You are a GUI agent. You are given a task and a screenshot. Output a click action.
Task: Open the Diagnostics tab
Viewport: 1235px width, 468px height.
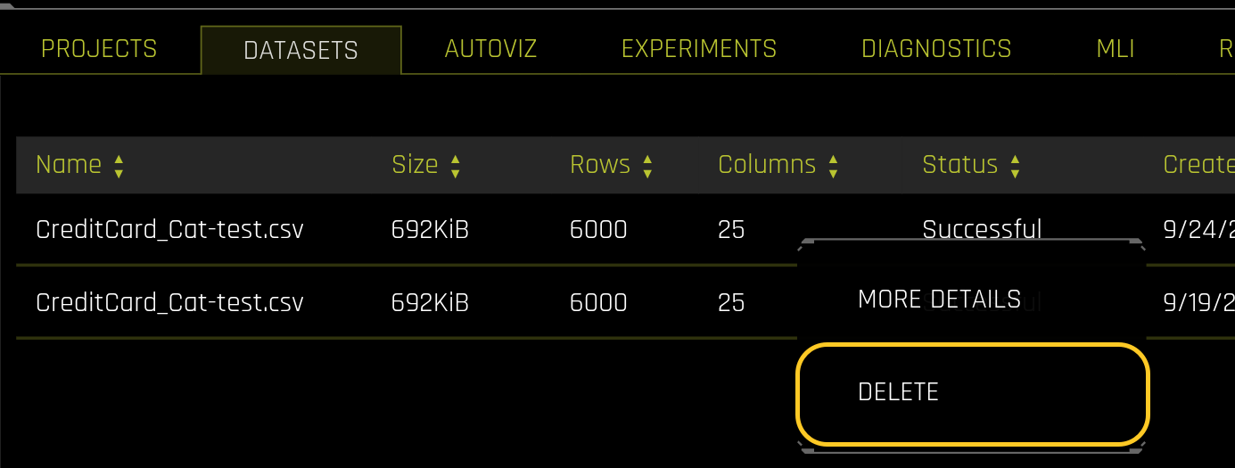936,49
